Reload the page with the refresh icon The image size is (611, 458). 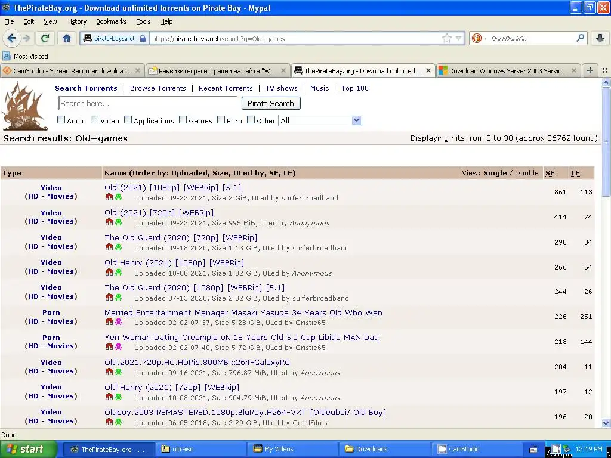click(45, 38)
